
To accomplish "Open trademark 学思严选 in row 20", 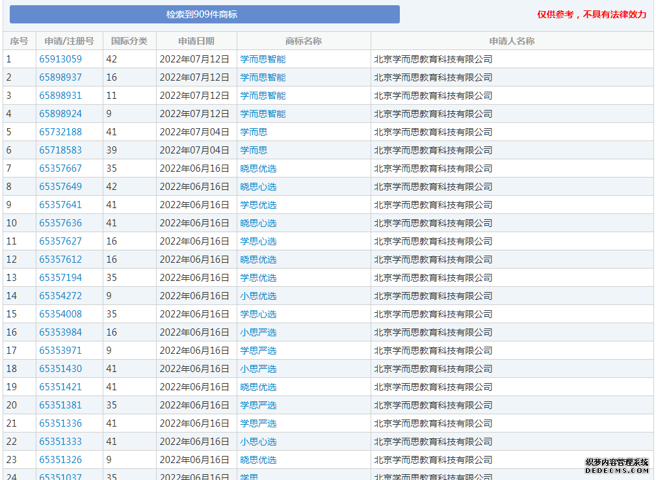I will pyautogui.click(x=258, y=405).
